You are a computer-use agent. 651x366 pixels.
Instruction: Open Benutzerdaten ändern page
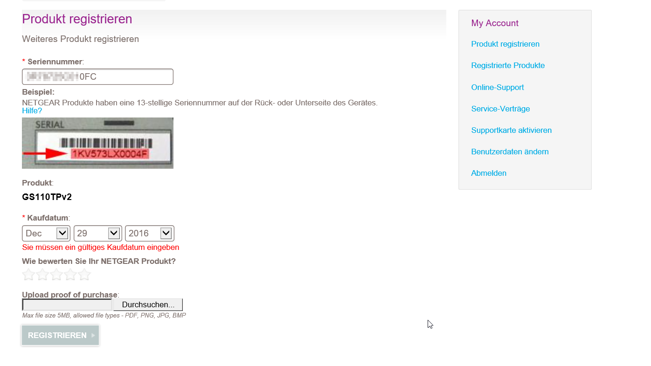[x=510, y=152]
